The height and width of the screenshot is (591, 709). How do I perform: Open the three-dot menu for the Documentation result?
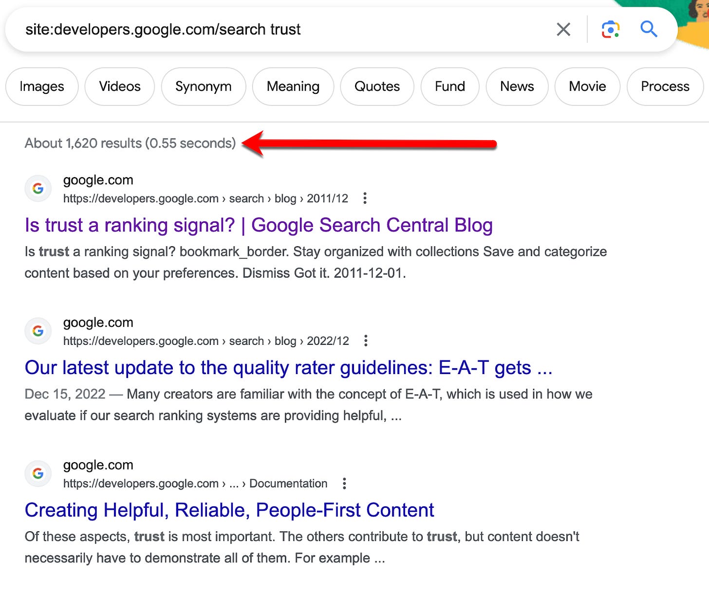[344, 484]
